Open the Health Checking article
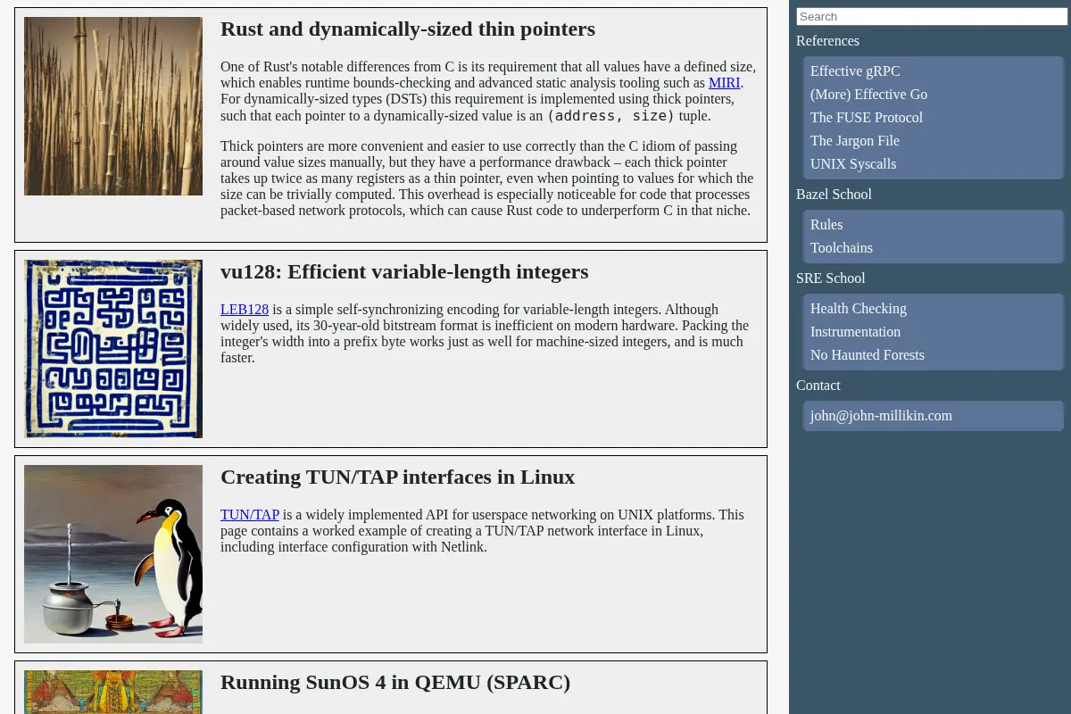This screenshot has width=1071, height=714. tap(859, 309)
